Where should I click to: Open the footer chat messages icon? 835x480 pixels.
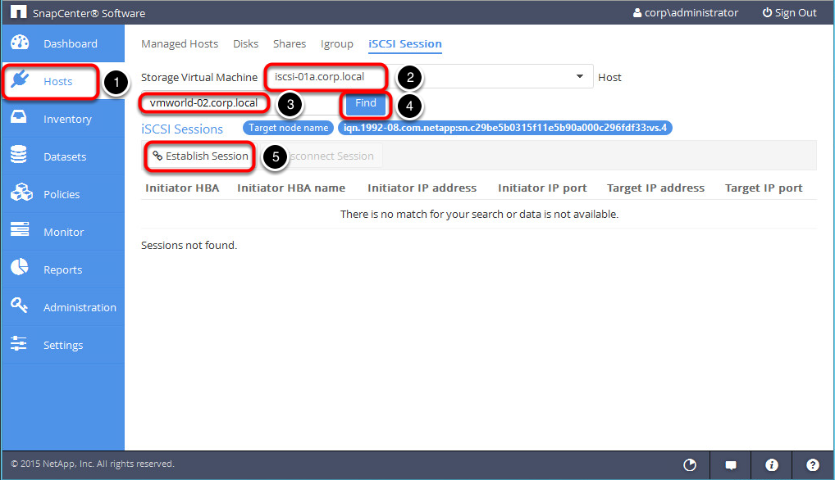tap(731, 465)
